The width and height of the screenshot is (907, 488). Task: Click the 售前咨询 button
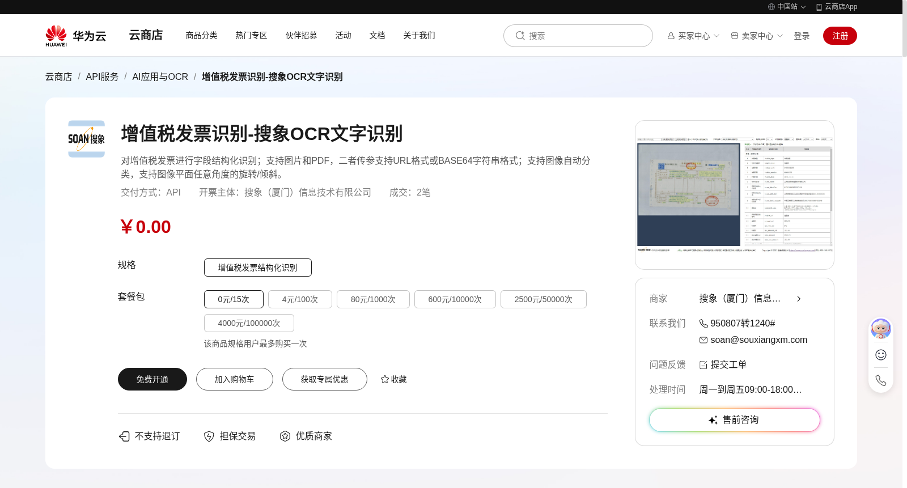point(735,420)
